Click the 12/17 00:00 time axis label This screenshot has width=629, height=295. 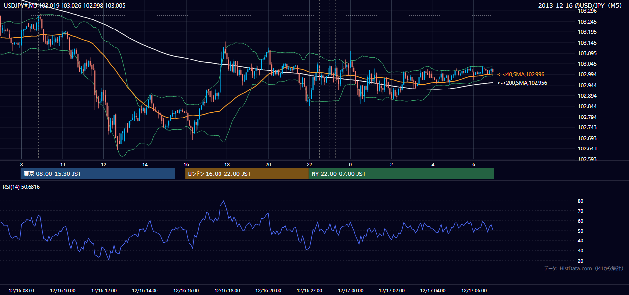pyautogui.click(x=351, y=291)
